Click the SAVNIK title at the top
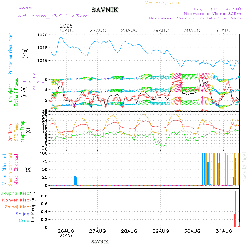The width and height of the screenshot is (250, 250). [x=105, y=10]
